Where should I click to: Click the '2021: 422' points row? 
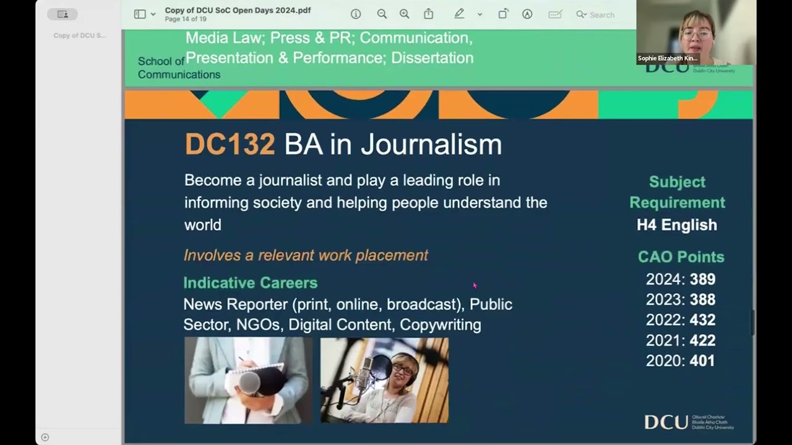tap(681, 341)
